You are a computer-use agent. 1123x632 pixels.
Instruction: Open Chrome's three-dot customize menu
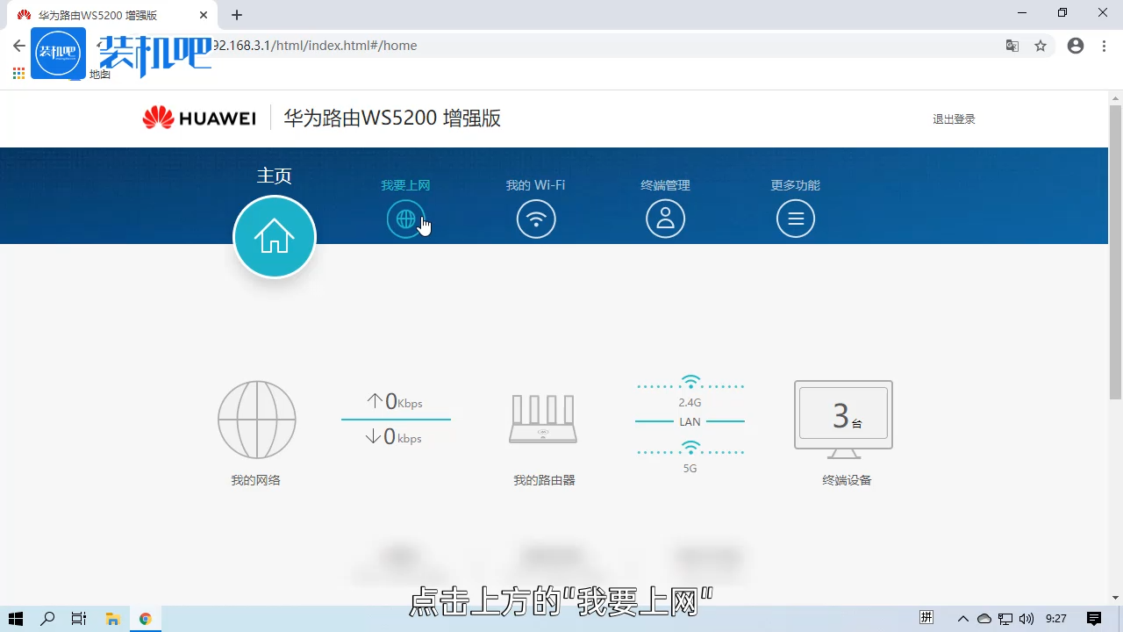(x=1104, y=46)
